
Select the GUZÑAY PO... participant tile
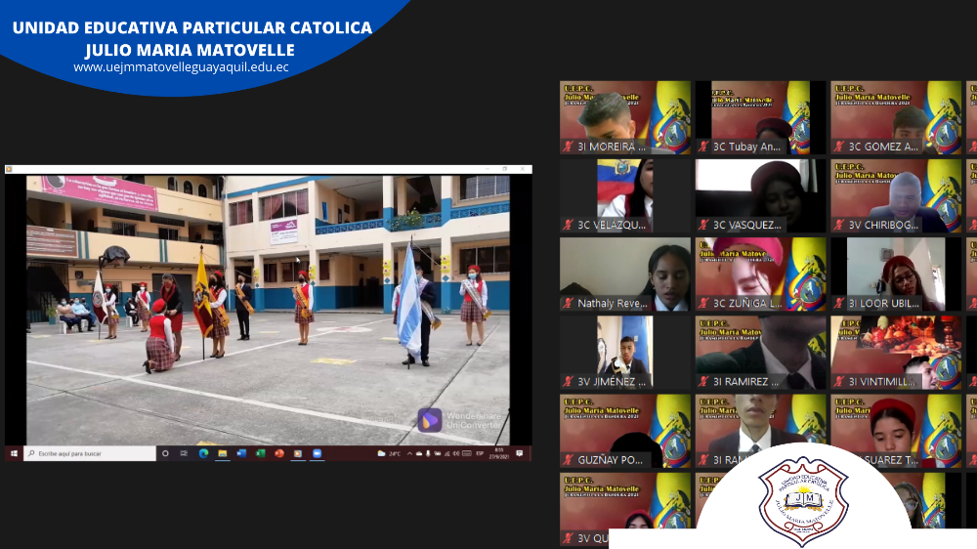(x=625, y=431)
